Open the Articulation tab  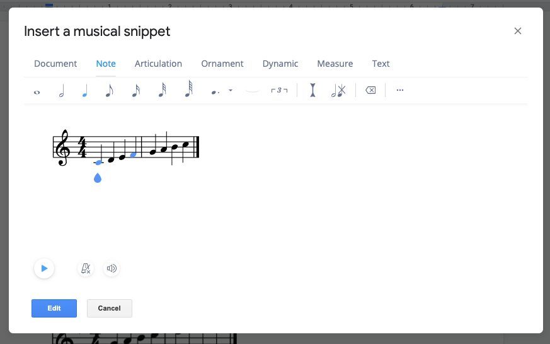158,64
